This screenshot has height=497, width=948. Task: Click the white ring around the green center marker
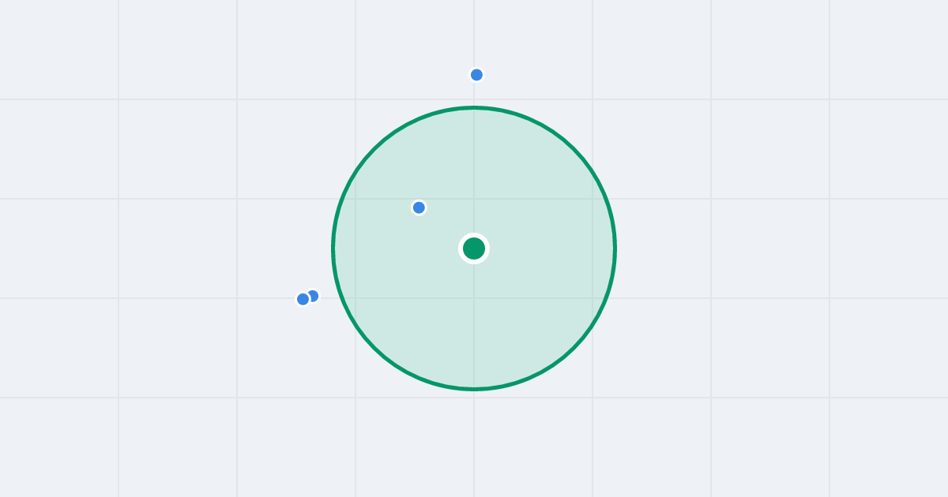click(474, 235)
